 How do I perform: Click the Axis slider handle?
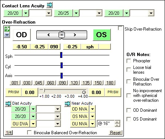click(62, 76)
